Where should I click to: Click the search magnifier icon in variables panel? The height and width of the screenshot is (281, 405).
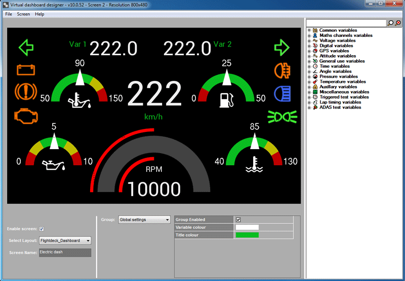390,23
